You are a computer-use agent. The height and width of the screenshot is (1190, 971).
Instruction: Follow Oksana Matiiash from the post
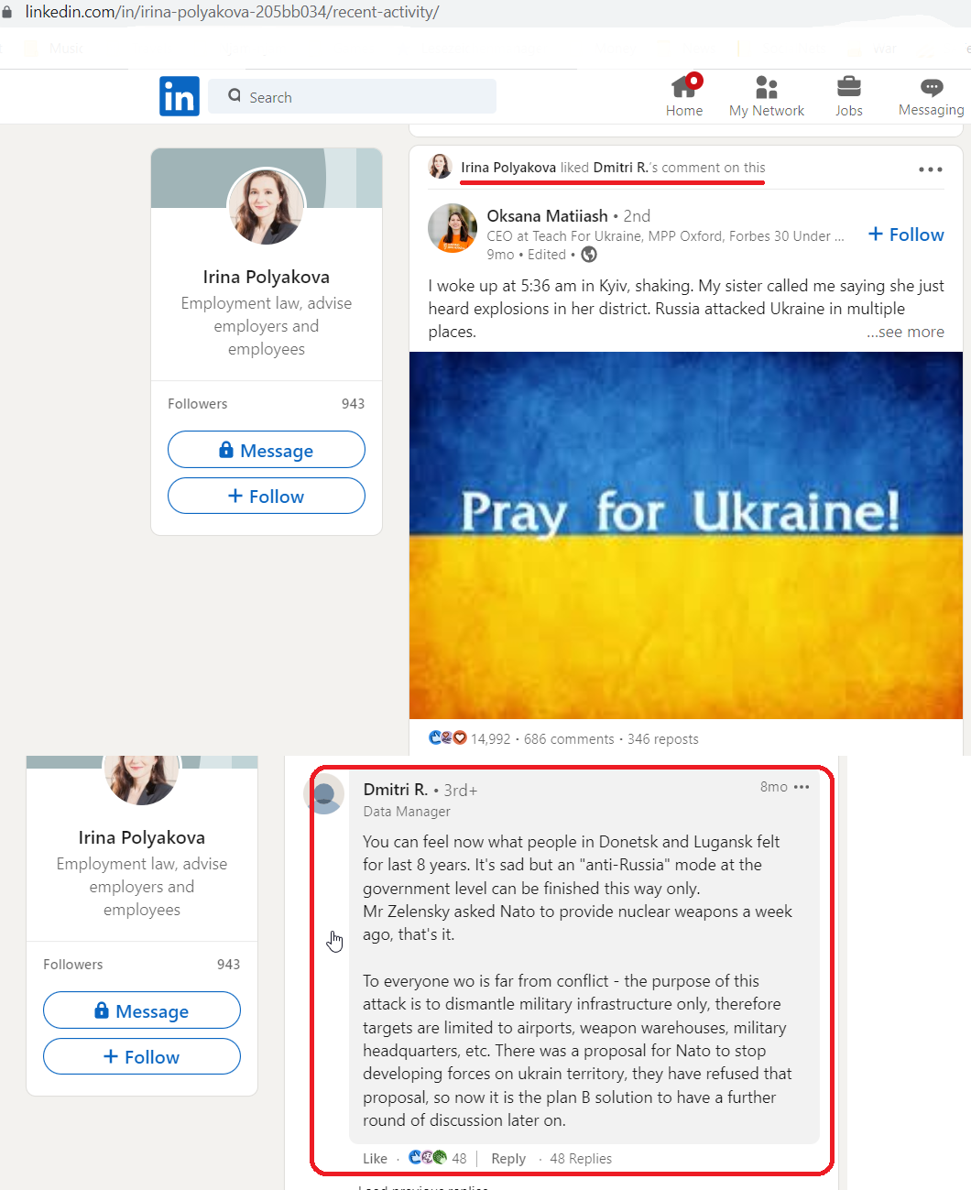pyautogui.click(x=906, y=235)
